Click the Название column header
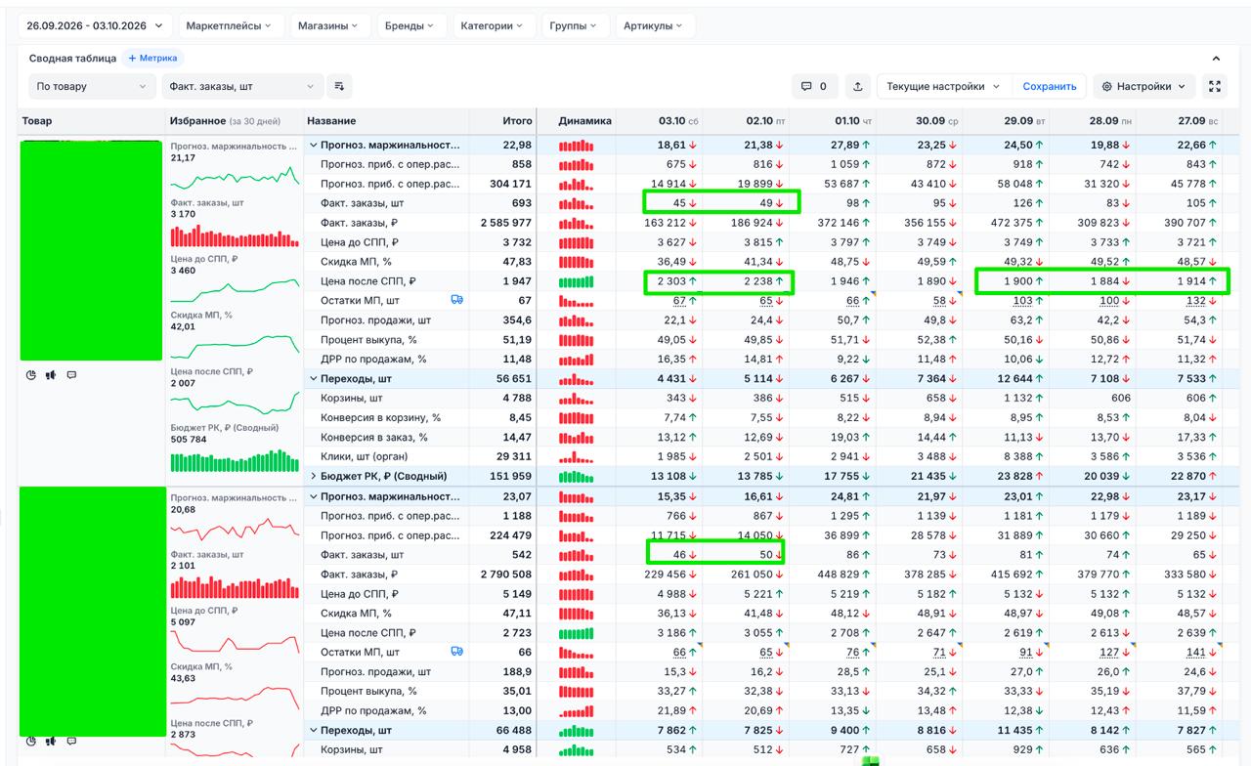1251x766 pixels. [331, 121]
